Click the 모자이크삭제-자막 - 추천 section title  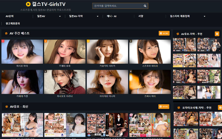pos(197,108)
